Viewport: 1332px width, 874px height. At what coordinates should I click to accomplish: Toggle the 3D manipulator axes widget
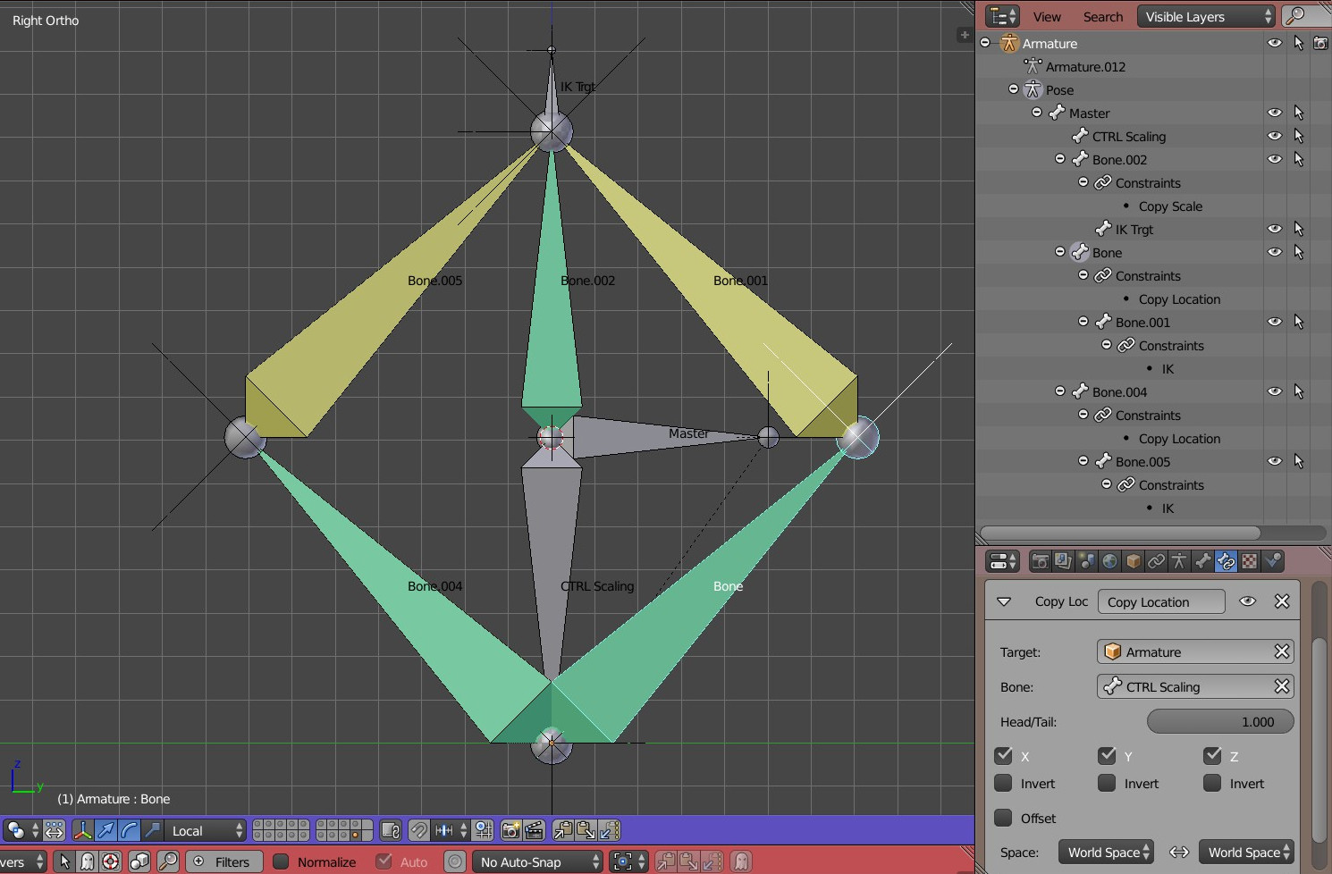pos(82,830)
